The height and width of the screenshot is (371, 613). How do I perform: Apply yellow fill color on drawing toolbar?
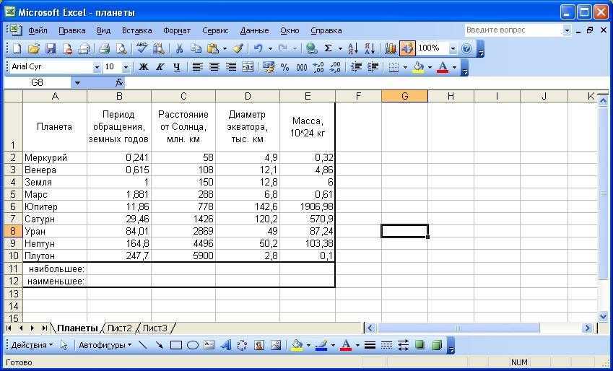[x=297, y=345]
